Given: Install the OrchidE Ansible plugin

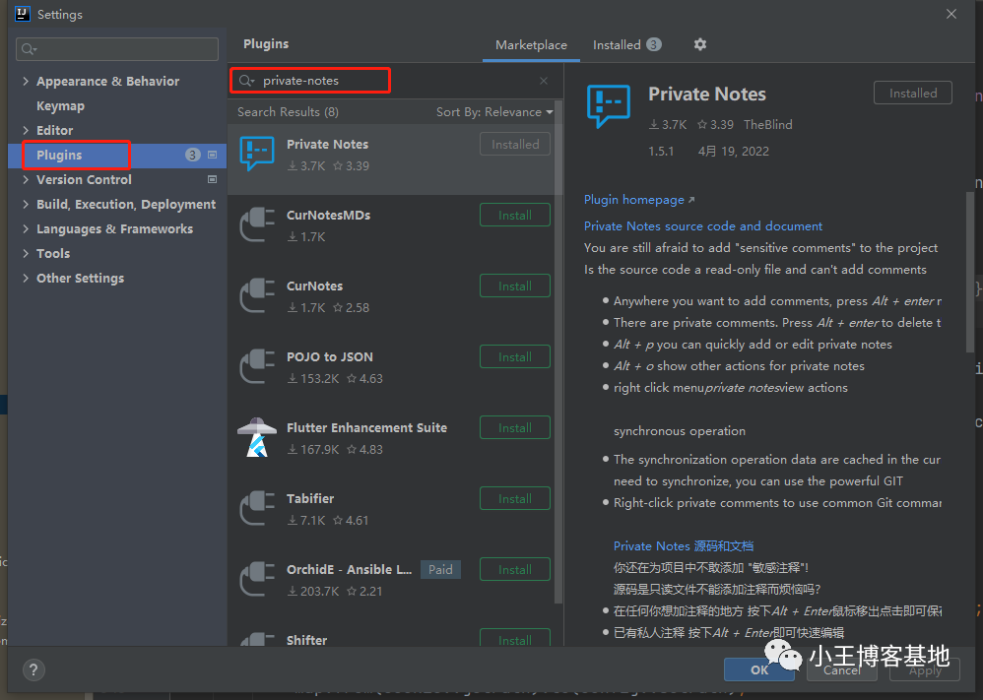Looking at the screenshot, I should coord(515,569).
